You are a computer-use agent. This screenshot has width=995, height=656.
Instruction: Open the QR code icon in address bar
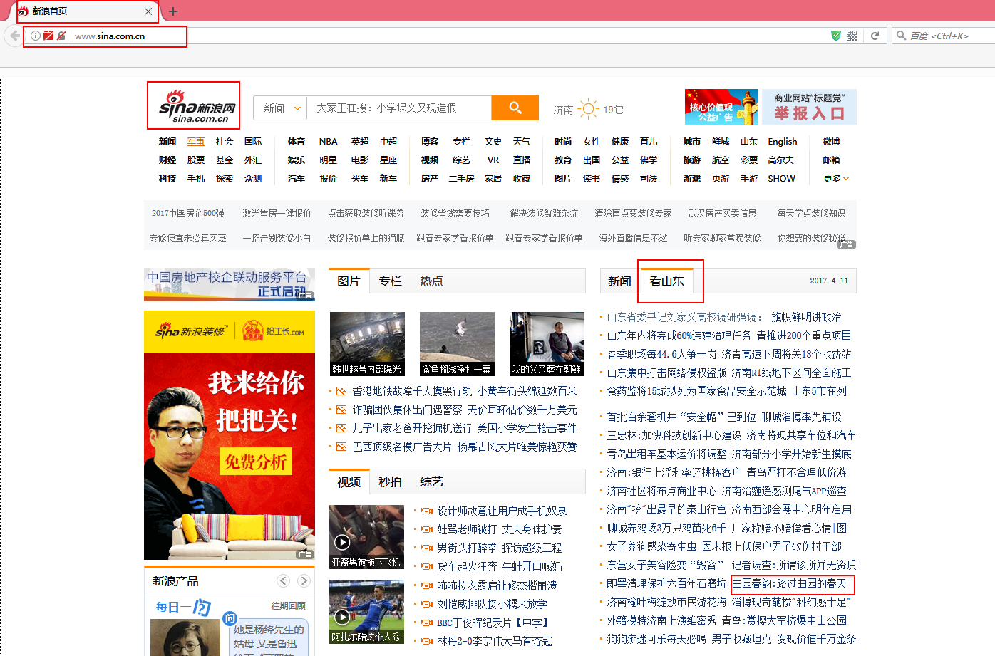(x=852, y=36)
